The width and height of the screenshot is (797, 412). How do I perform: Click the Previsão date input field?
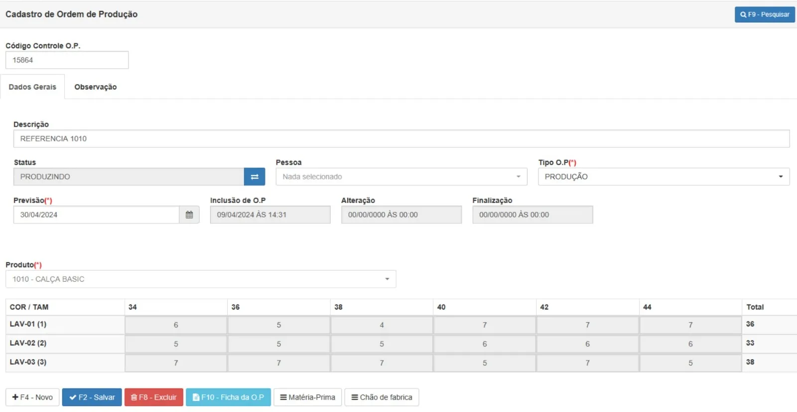[x=96, y=215]
